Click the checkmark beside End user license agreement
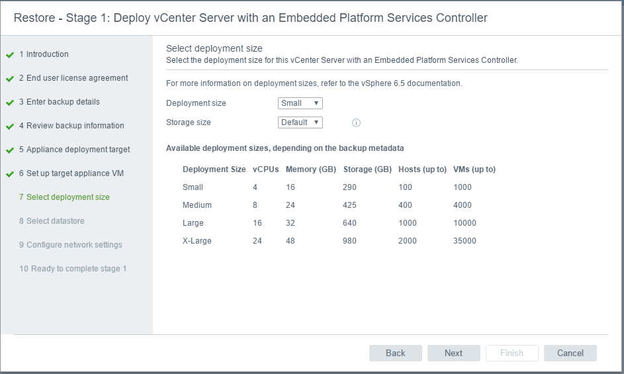The width and height of the screenshot is (624, 374). pos(10,79)
